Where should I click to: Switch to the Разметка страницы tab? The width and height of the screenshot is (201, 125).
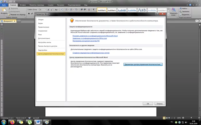coord(37,5)
